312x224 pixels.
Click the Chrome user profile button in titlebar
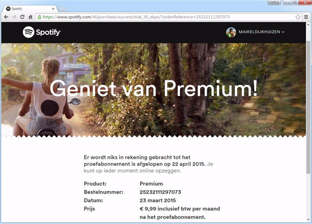pos(274,2)
